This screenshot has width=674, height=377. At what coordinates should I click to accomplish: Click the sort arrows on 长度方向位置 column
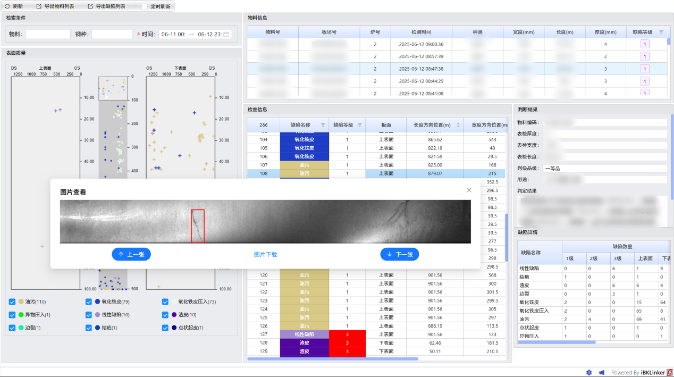click(458, 125)
